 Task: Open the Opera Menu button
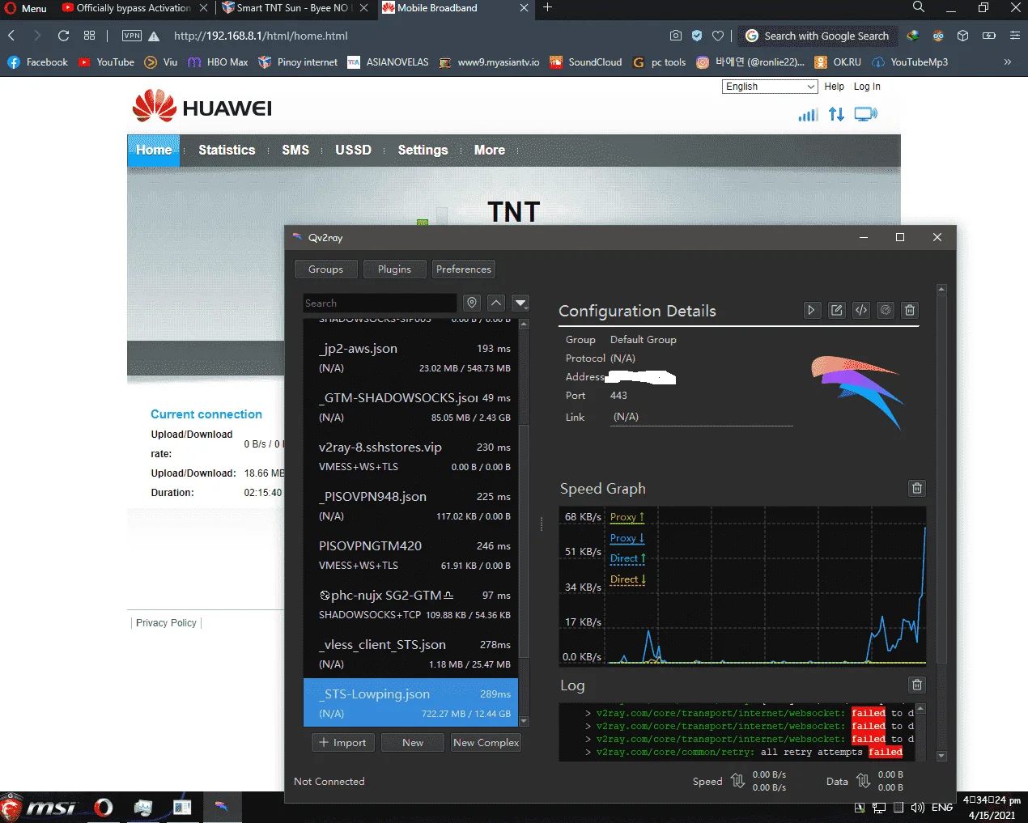(26, 8)
